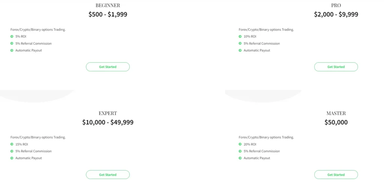Click the $10,000 - $49,999 price text
Viewport: 384px width, 183px height.
point(108,122)
